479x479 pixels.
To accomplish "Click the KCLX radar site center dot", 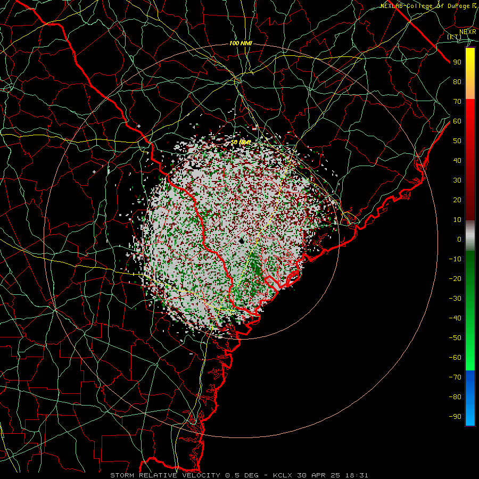I will (x=242, y=241).
